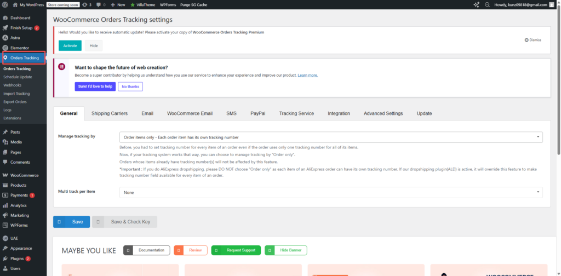Click Save & Check Key button
Viewport: 561px width, 276px height.
click(x=124, y=222)
